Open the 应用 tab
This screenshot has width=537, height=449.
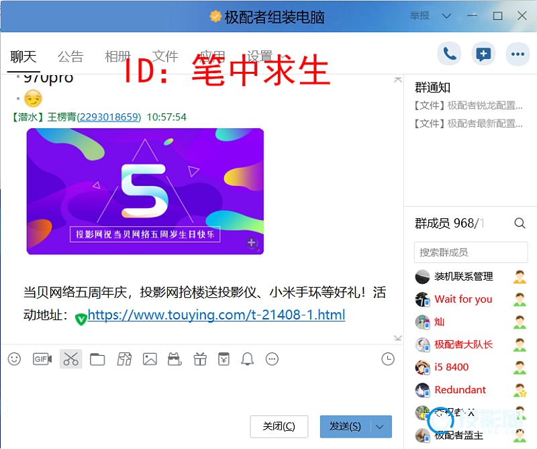212,56
